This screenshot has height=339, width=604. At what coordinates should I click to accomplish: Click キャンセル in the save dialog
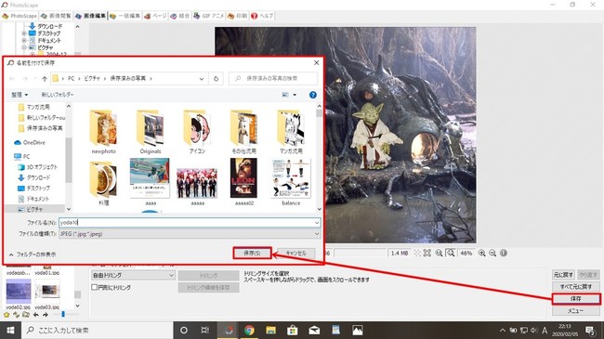(295, 254)
